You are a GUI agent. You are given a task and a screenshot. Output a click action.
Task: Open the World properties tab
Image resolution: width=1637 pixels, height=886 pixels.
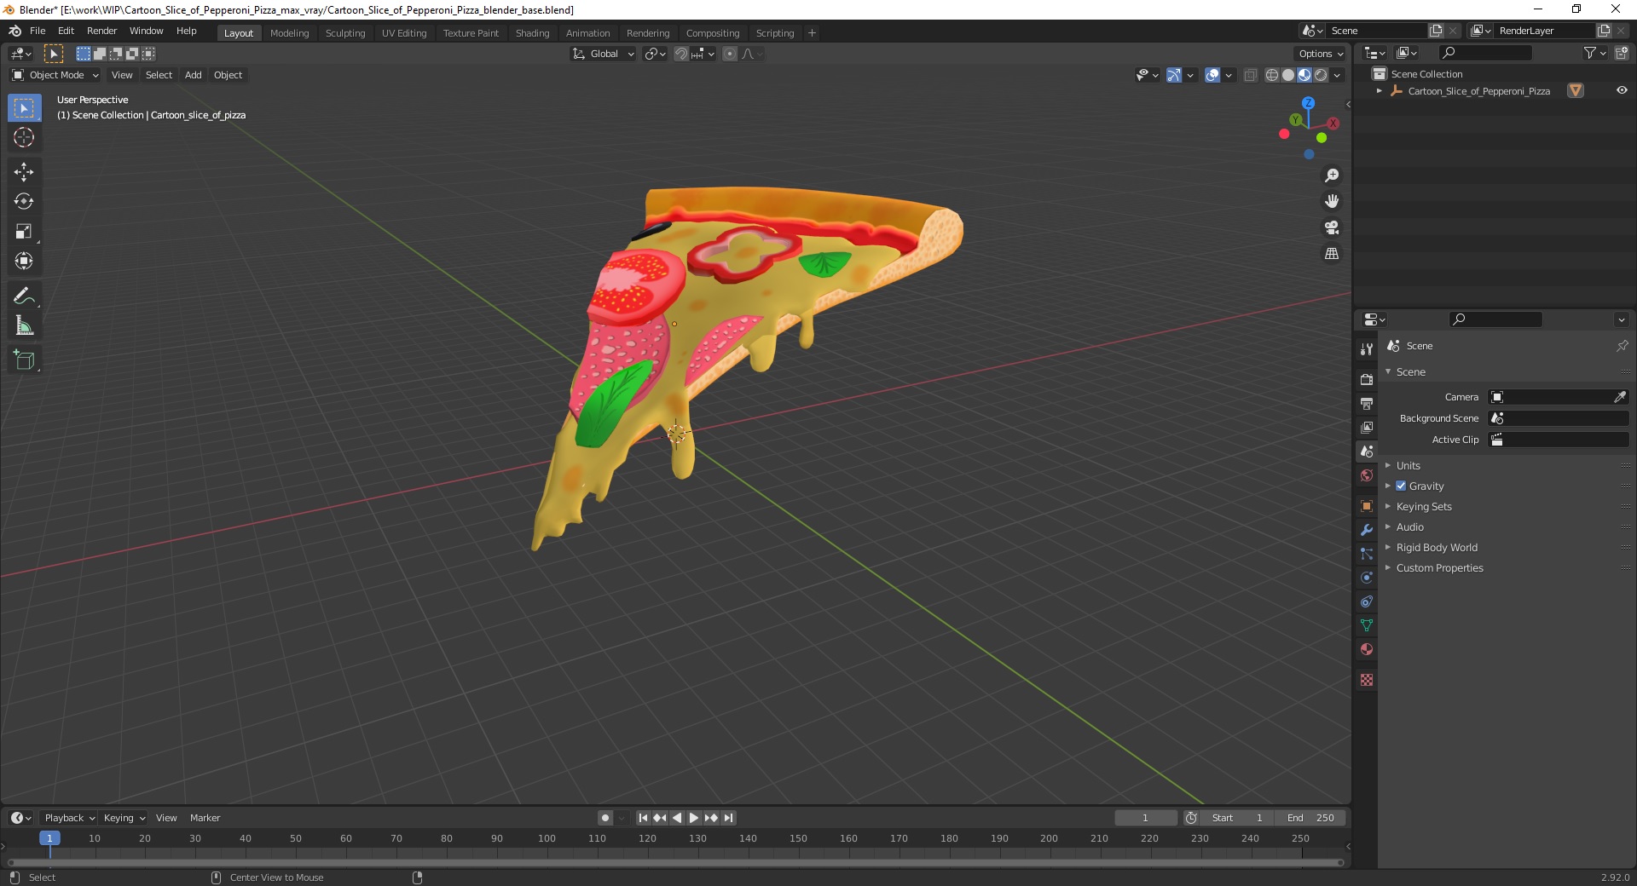(1367, 475)
